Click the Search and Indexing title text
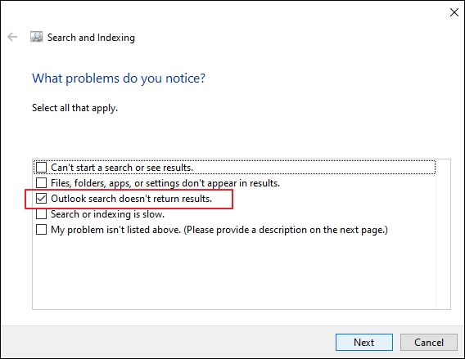Viewport: 465px width, 359px height. click(x=91, y=38)
